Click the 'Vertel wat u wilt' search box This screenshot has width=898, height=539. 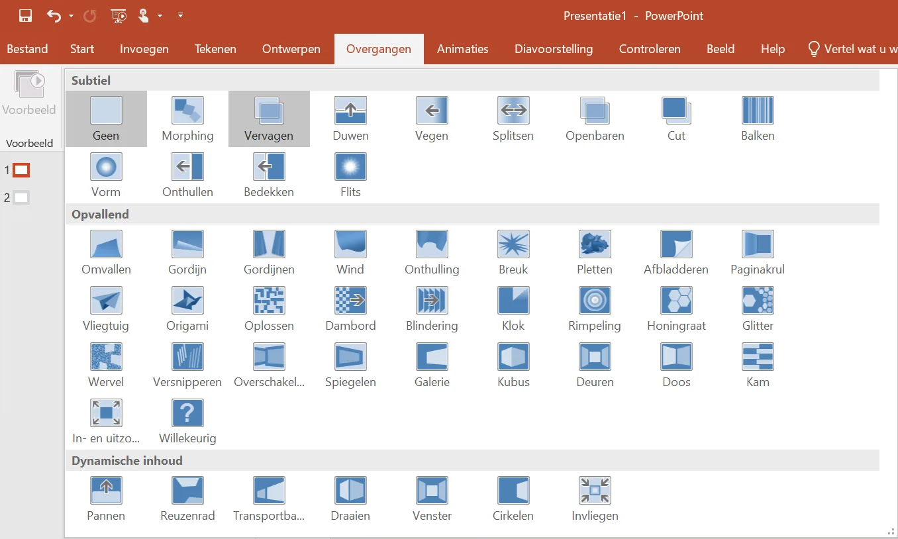pyautogui.click(x=853, y=49)
